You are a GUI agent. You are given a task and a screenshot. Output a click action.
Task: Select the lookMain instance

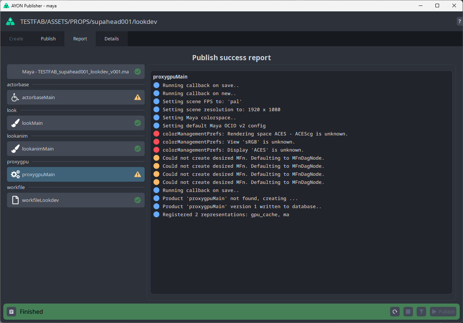click(x=76, y=123)
